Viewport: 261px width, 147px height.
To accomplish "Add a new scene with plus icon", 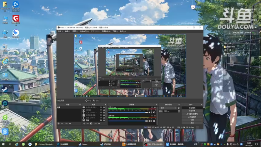I will [59, 123].
